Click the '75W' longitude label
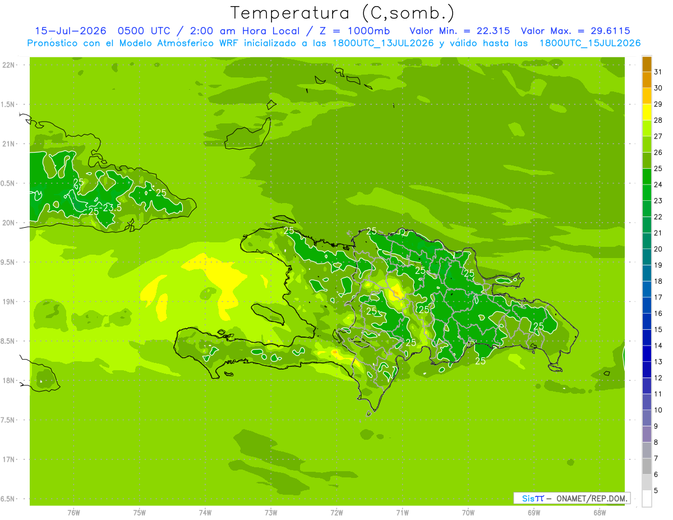 coord(140,513)
